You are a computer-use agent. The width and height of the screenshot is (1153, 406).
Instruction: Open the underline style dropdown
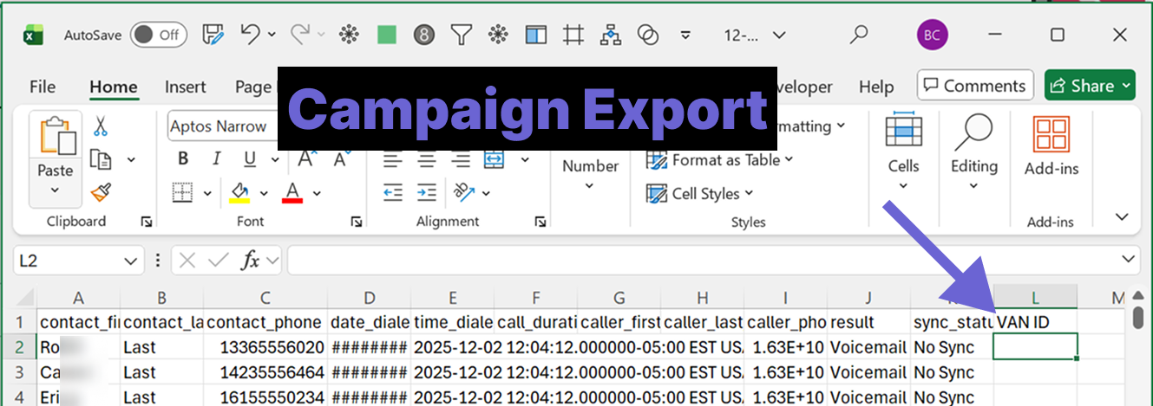pos(273,159)
